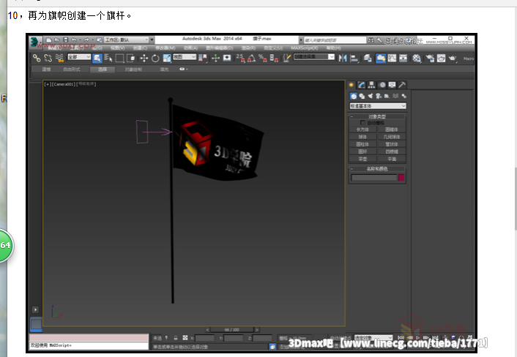Choose the Rectangular Selection Region tool

(119, 59)
